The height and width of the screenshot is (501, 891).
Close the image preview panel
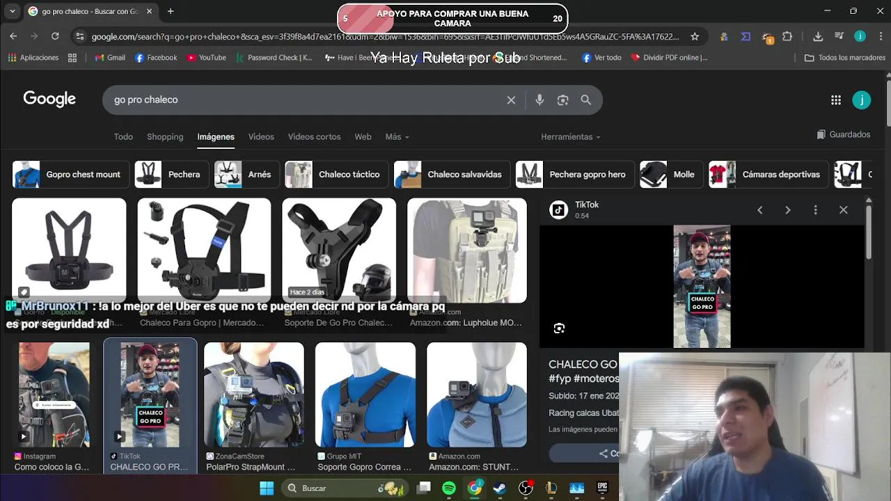point(844,210)
